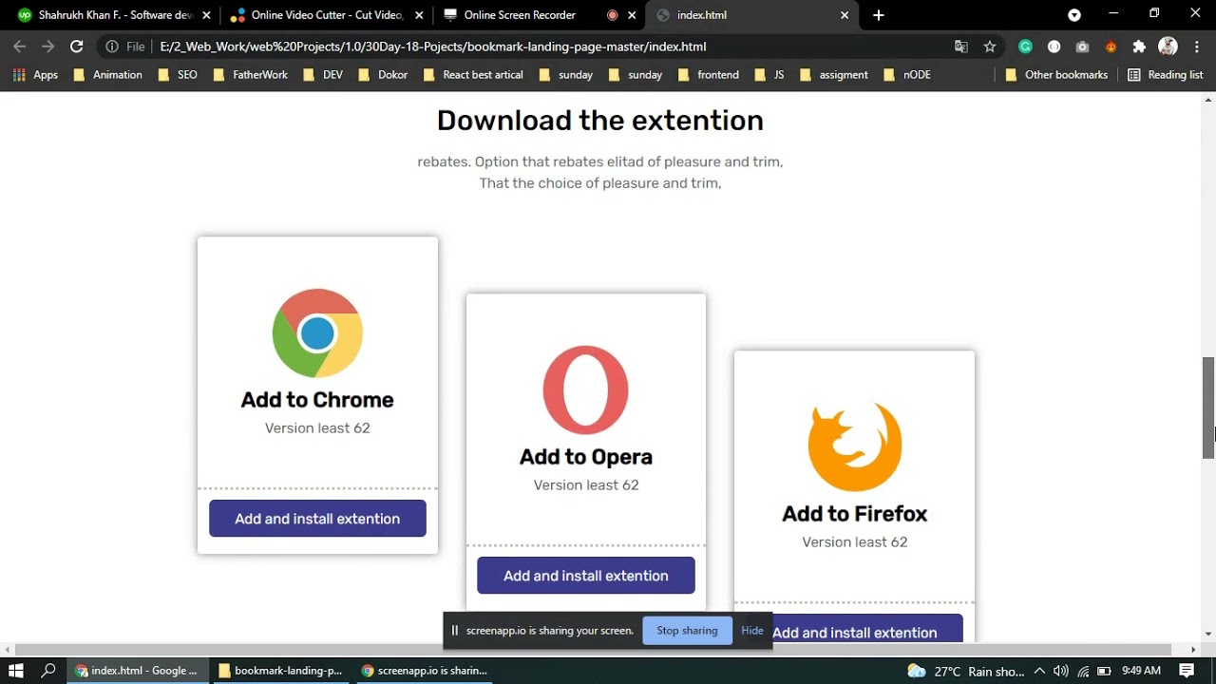This screenshot has width=1216, height=684.
Task: Open index.html Google Chrome taskbar window
Action: [x=138, y=671]
